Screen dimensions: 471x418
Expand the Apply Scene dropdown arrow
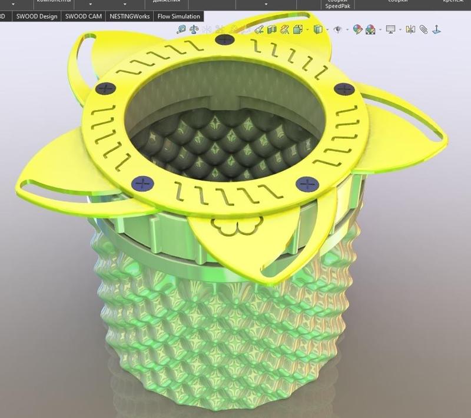point(380,29)
